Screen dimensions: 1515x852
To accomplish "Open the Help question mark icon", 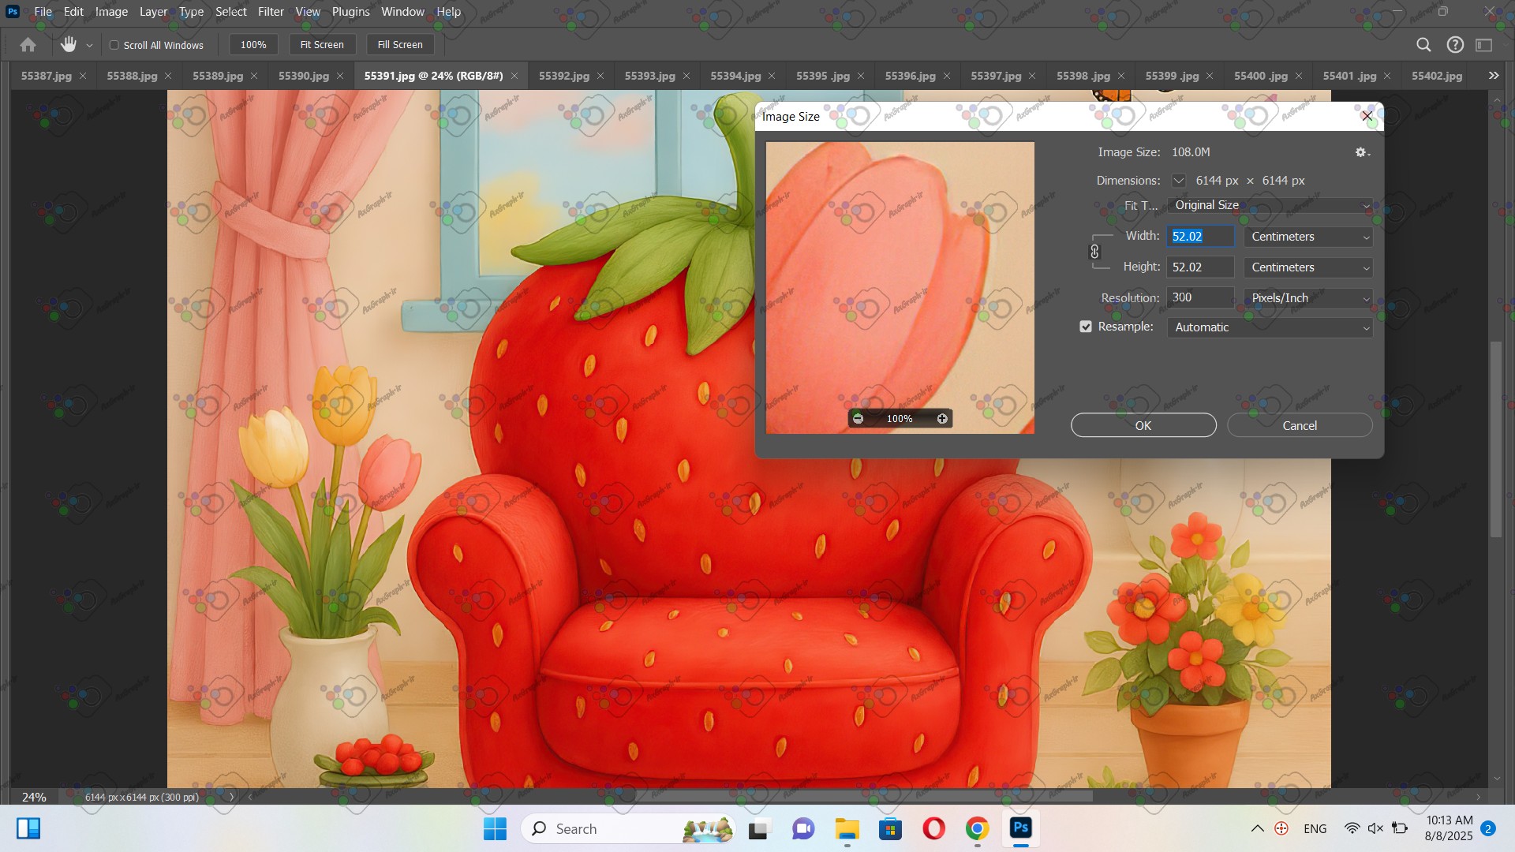I will [x=1455, y=45].
